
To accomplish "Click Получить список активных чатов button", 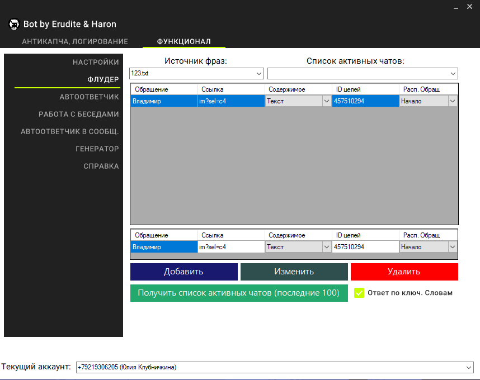I will click(x=239, y=293).
